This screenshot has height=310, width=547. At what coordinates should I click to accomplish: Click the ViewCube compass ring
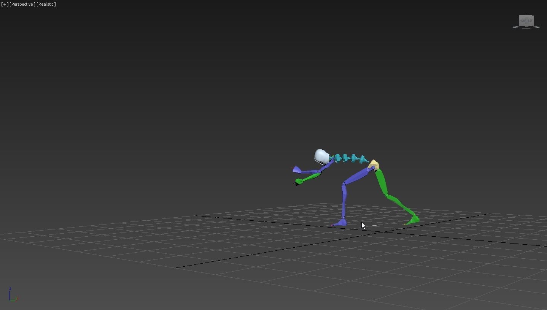[526, 27]
